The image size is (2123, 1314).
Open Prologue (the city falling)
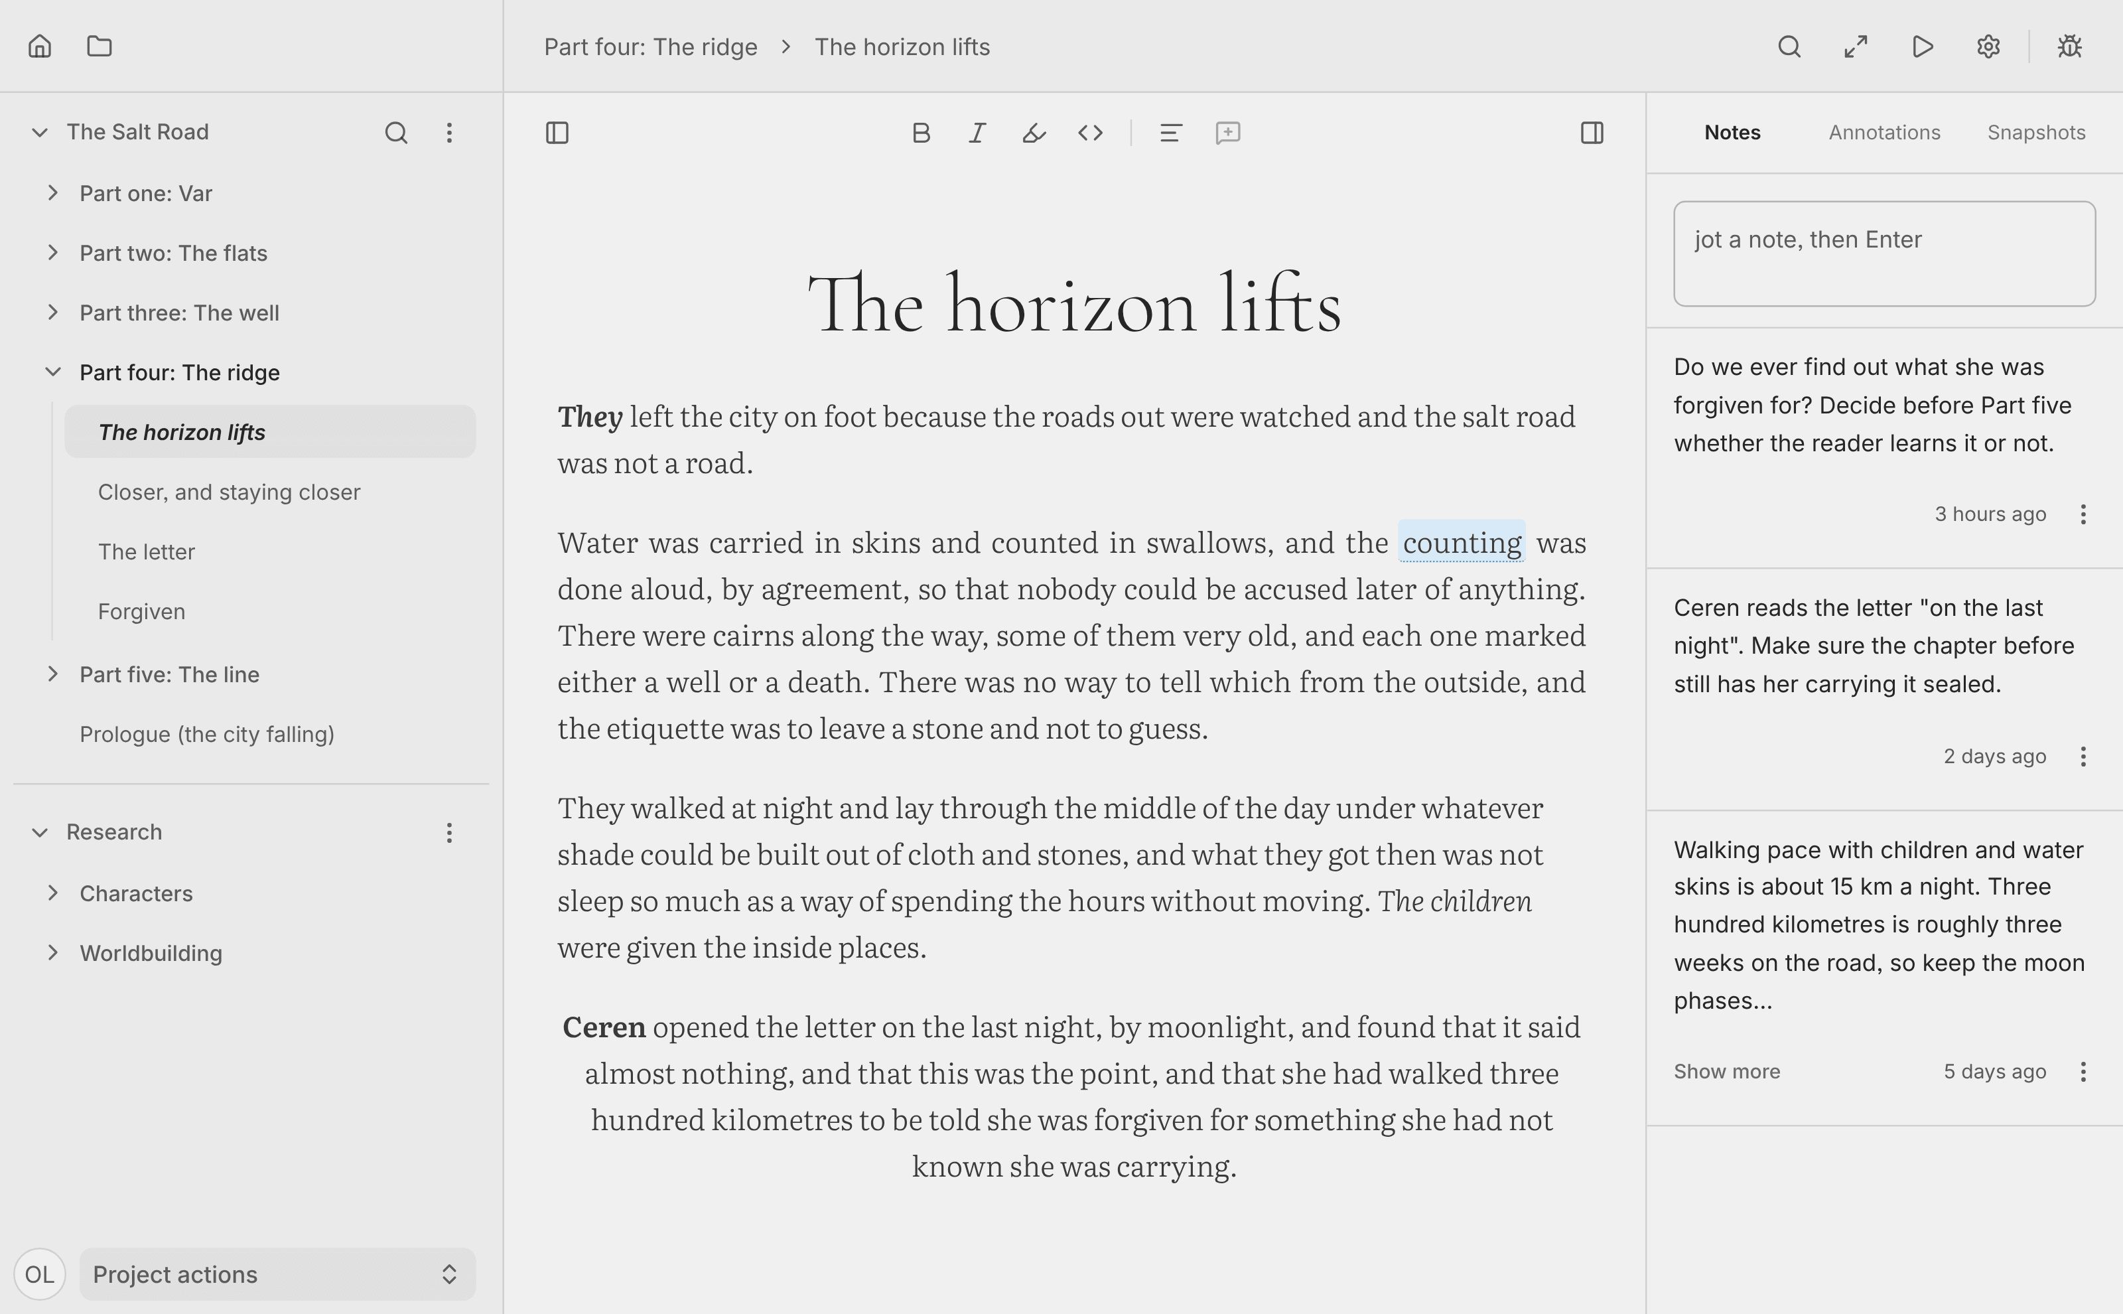point(207,735)
